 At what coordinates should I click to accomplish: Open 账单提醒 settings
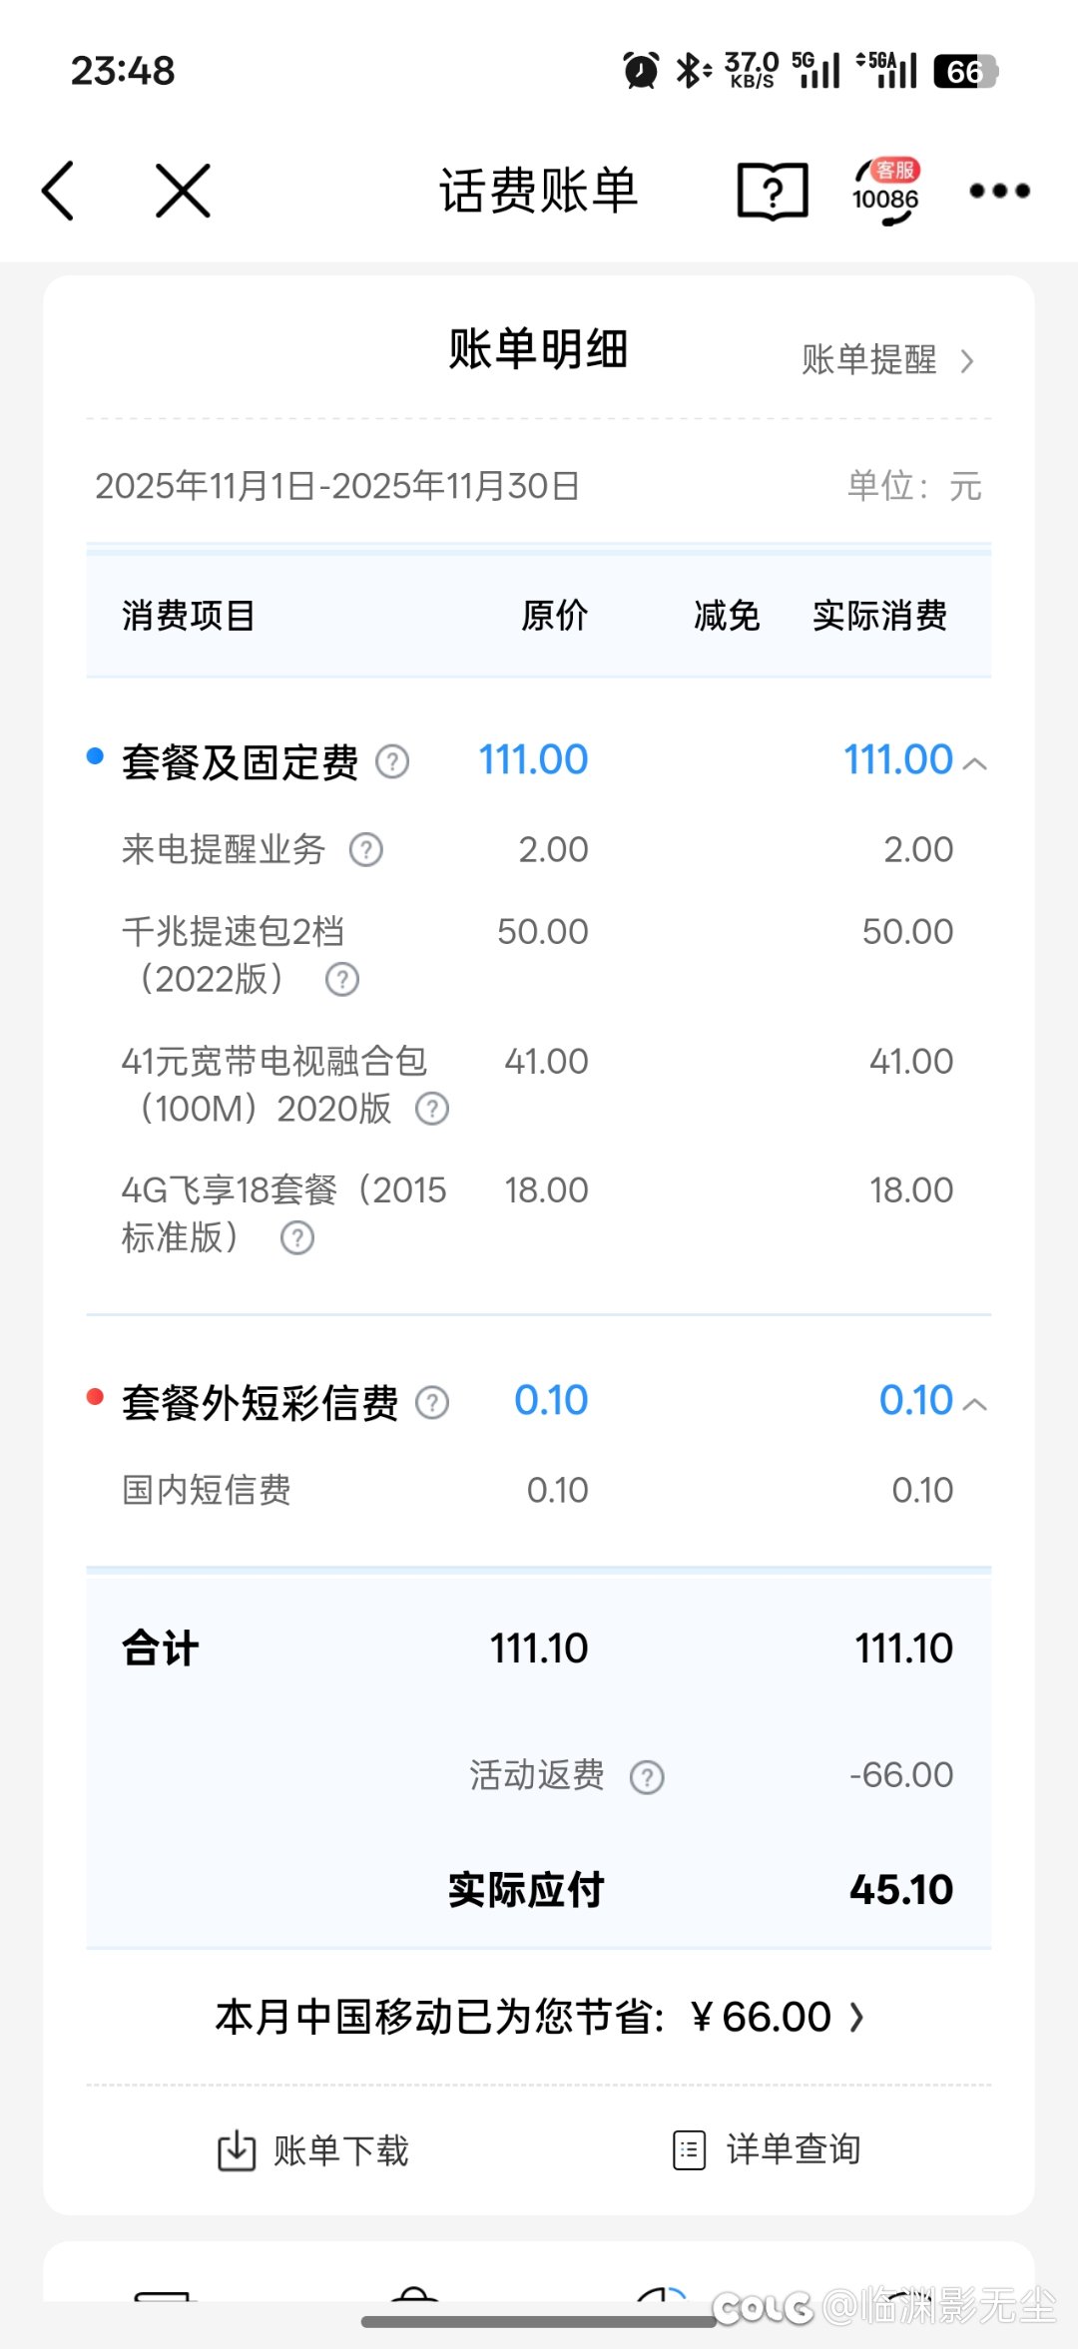(x=886, y=360)
